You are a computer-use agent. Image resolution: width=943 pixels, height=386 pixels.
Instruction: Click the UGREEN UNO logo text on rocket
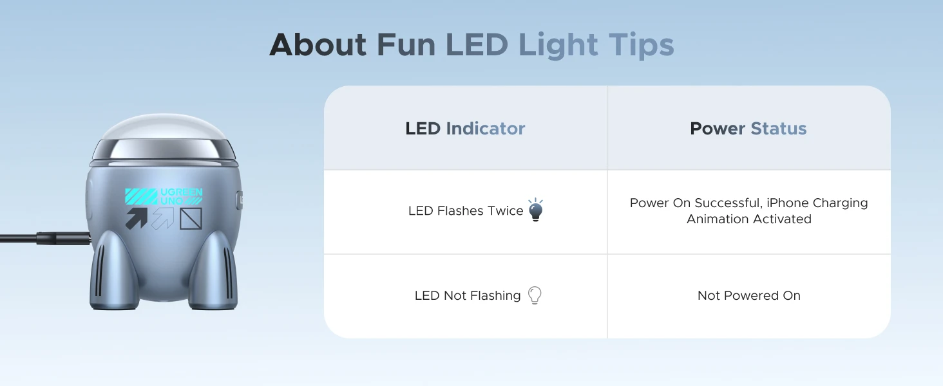pos(180,196)
